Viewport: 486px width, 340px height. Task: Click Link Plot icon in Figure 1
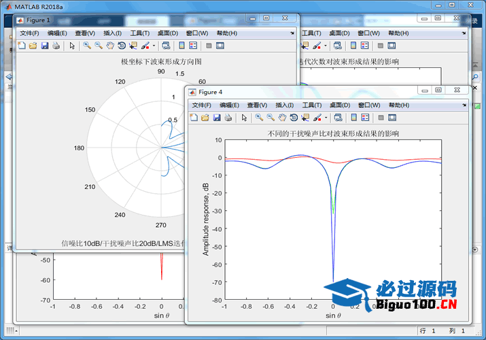166,46
